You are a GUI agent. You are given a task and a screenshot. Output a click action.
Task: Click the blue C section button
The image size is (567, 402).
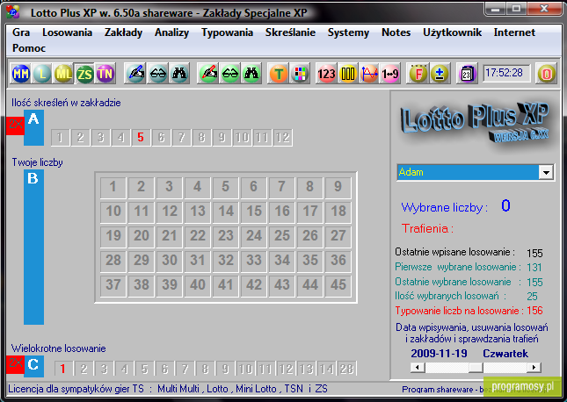point(33,366)
